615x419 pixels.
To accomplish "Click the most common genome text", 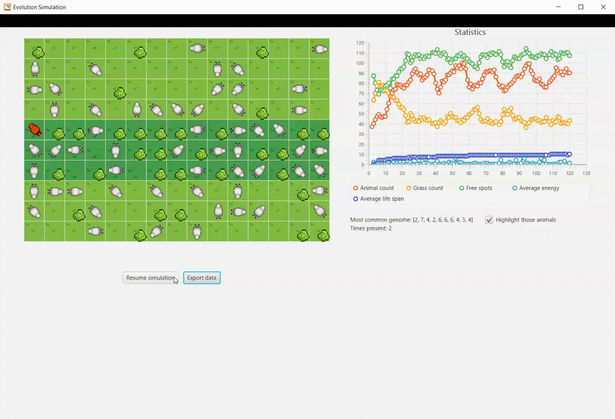I will tap(411, 219).
